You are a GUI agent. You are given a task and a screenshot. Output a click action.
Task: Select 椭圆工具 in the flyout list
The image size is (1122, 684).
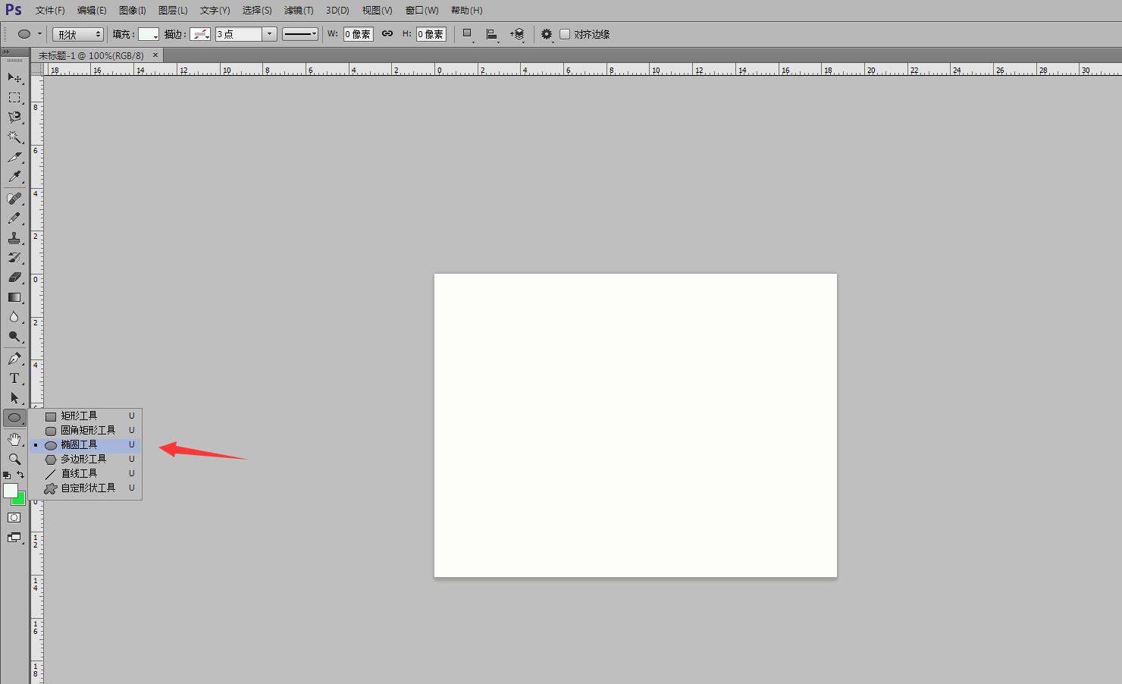click(80, 444)
